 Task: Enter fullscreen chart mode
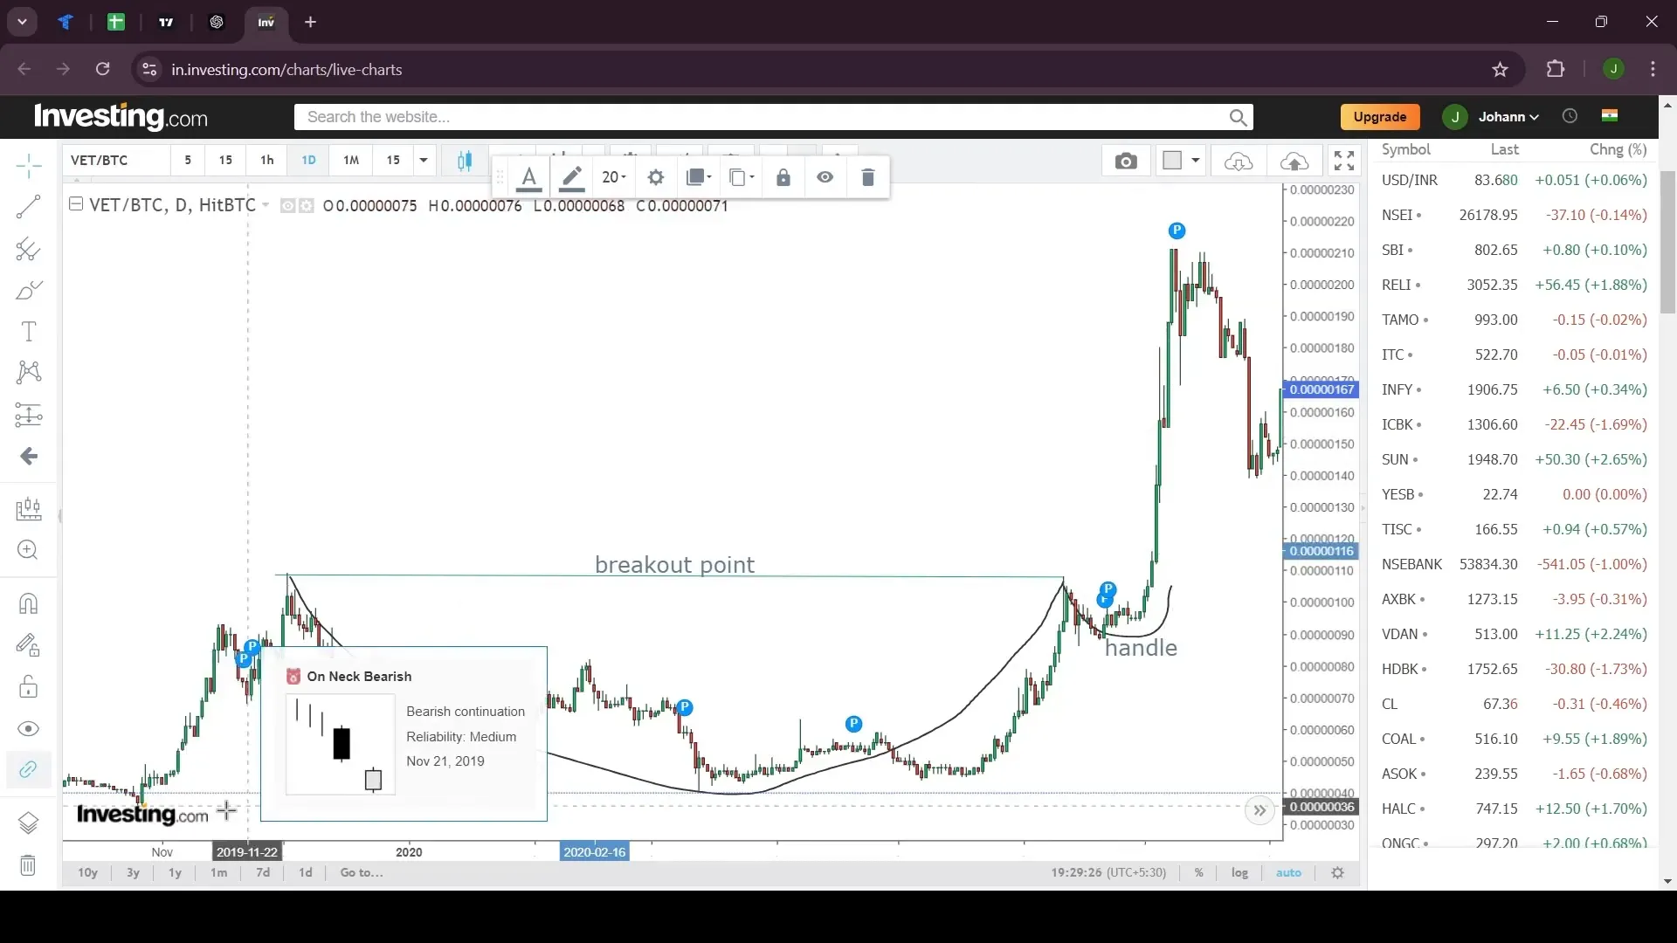(x=1344, y=161)
